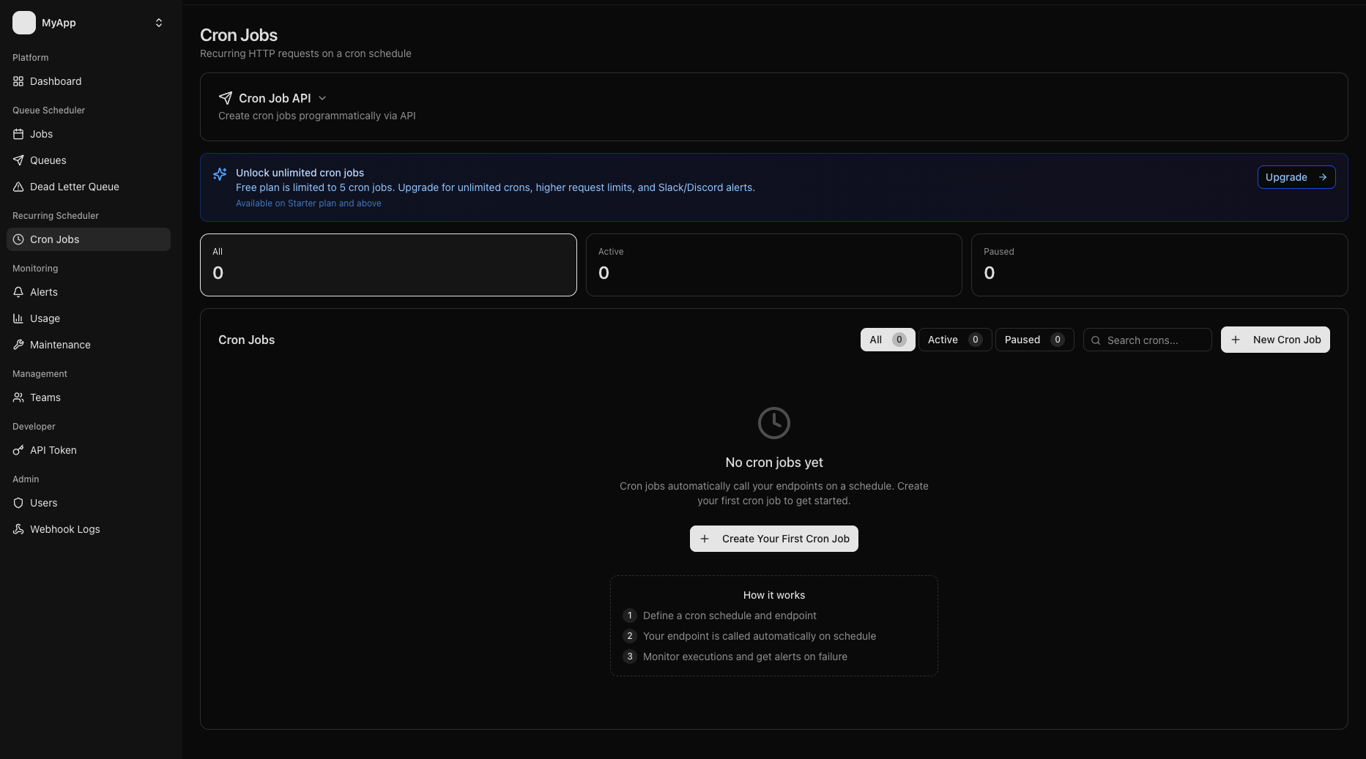
Task: Click 'Recurring HTTP requests on a cron schedule' subtitle
Action: (305, 53)
